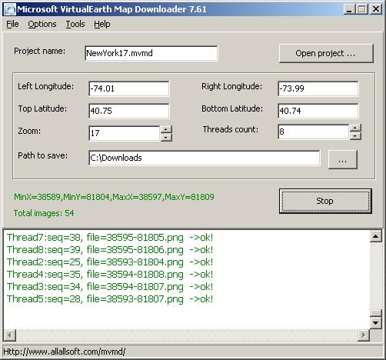
Task: Select log line Thread2:seq=25
Action: tap(110, 262)
